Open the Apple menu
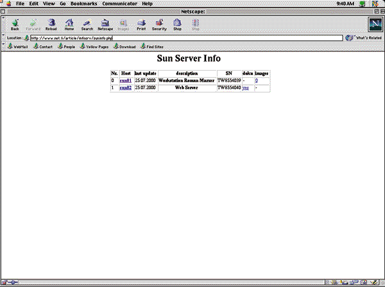 (8, 4)
